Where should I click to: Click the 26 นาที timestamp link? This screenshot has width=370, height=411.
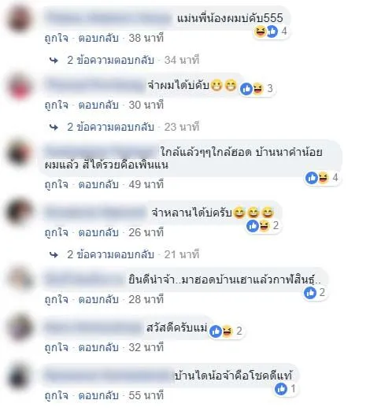click(146, 232)
